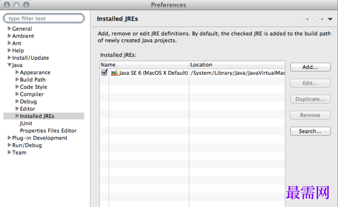Uncheck the Java SE 6 JRE checkbox
Screen dimensions: 338x207
[x=104, y=73]
